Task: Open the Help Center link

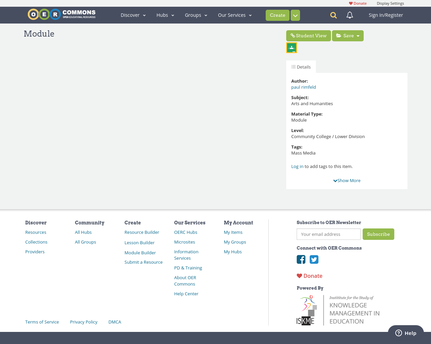Action: click(186, 294)
